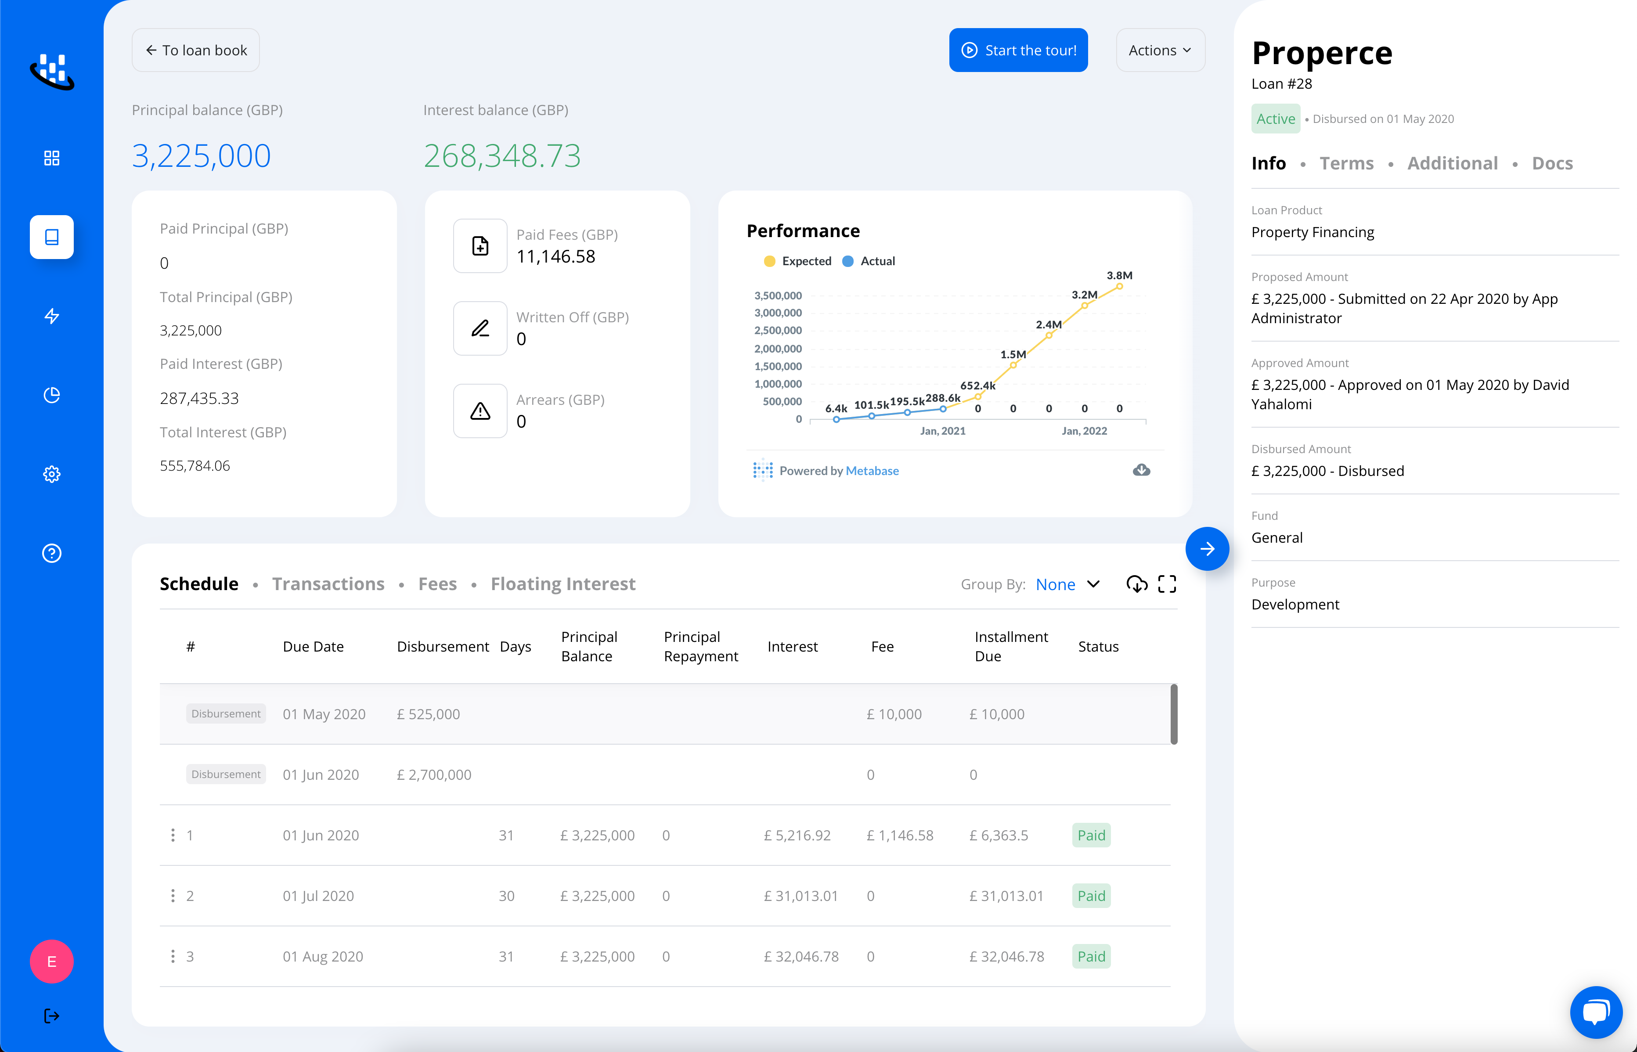Open settings using the gear icon

pyautogui.click(x=51, y=474)
